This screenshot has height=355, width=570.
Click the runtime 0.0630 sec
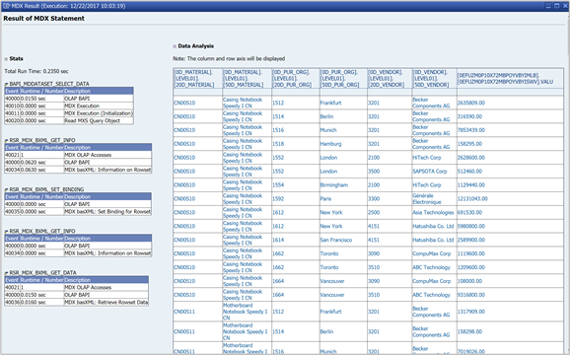coord(34,170)
